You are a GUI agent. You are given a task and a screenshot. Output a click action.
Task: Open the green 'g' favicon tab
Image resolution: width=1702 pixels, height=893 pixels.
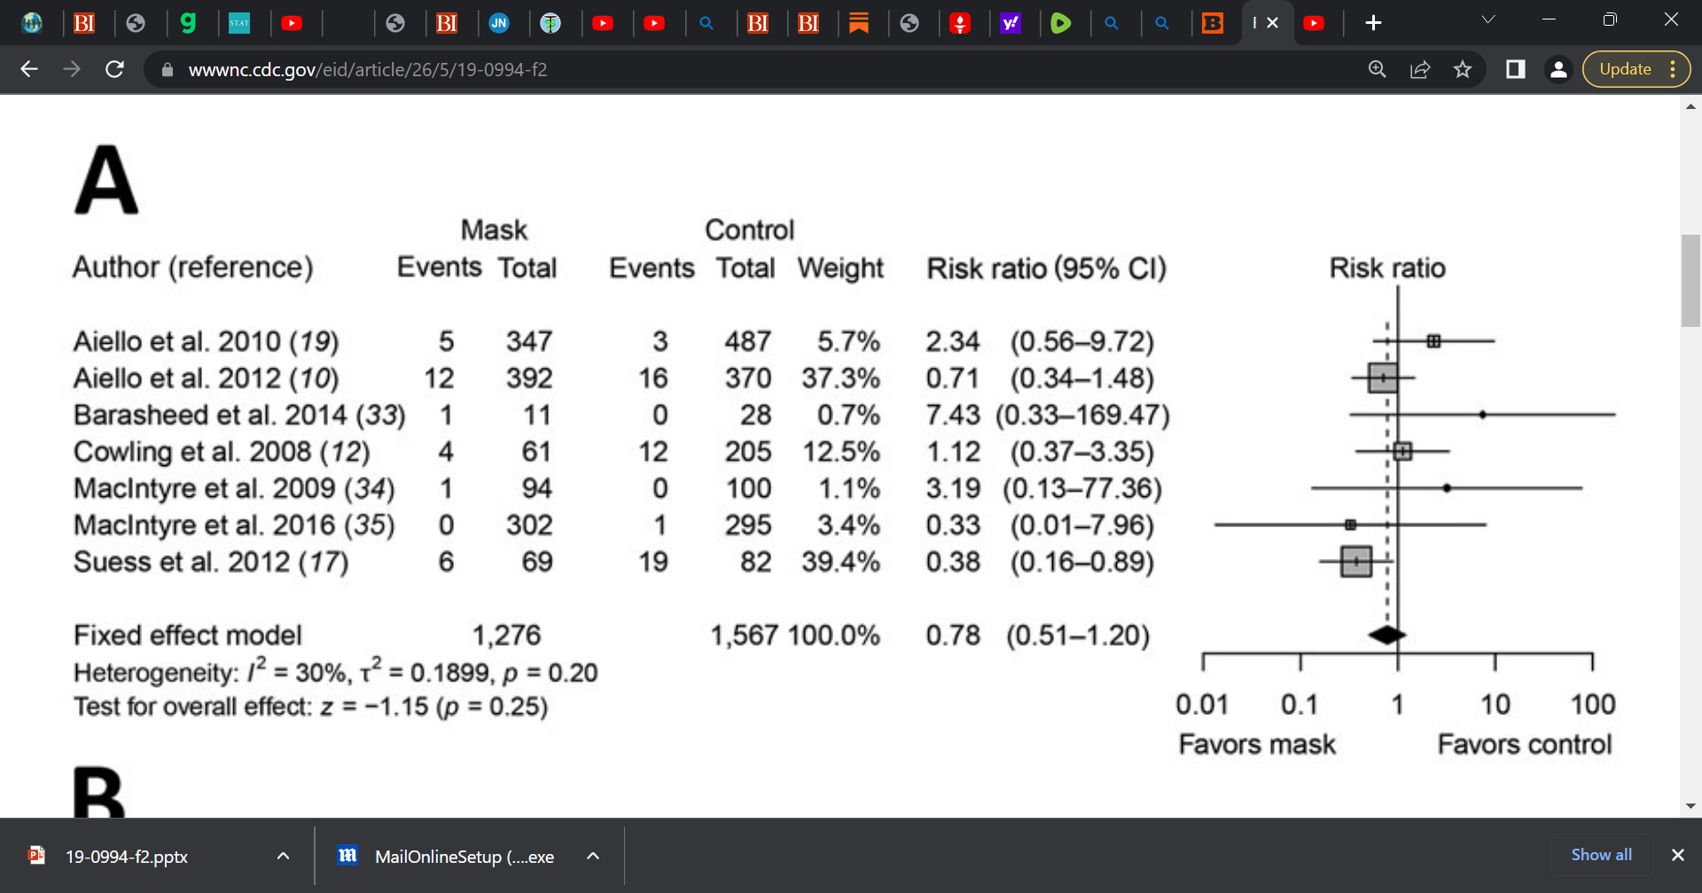(188, 23)
